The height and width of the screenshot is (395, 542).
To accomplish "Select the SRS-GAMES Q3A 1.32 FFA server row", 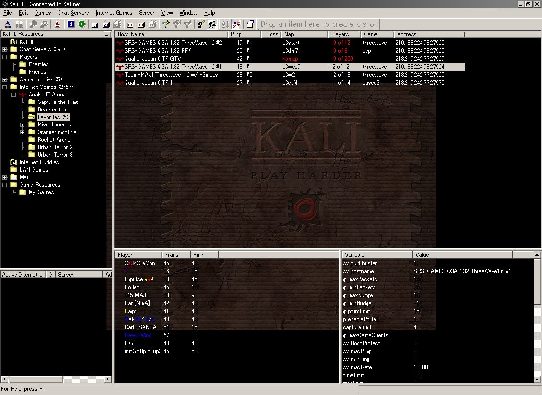I will coord(290,51).
